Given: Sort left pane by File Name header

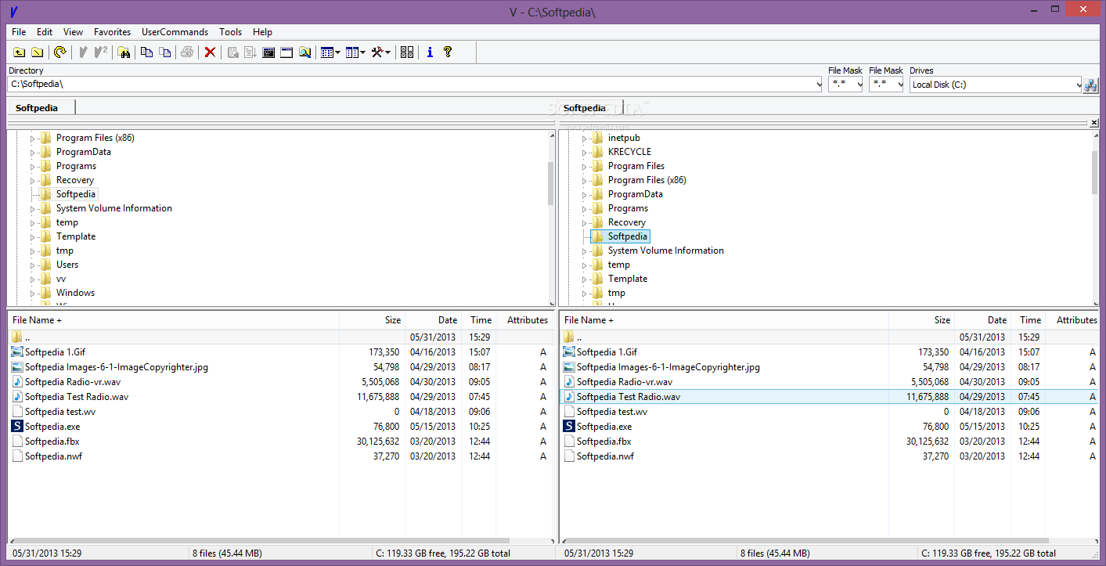Looking at the screenshot, I should [x=173, y=320].
